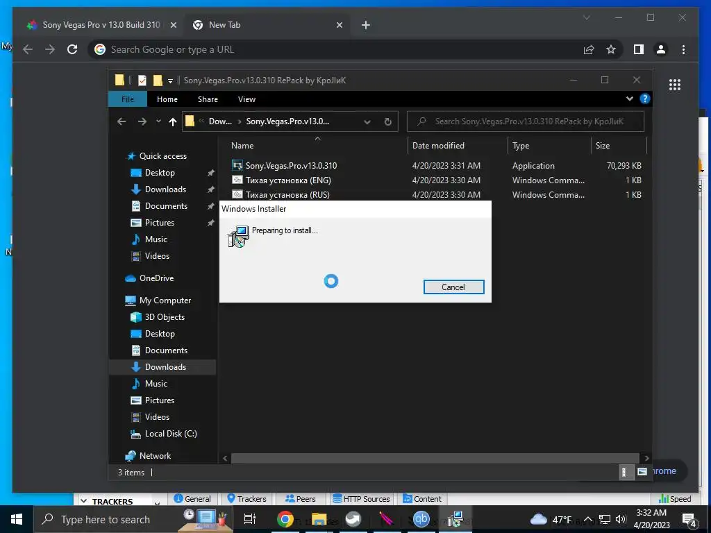Close the New Tab in Chrome

[339, 25]
